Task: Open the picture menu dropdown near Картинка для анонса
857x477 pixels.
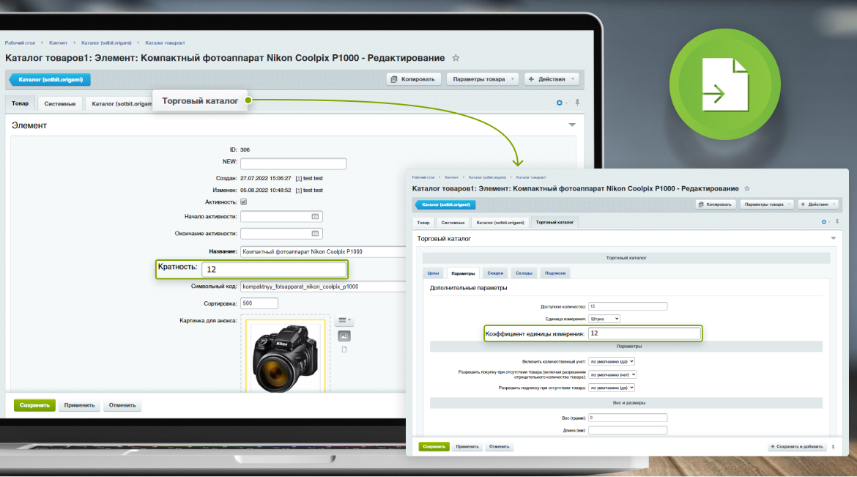Action: click(344, 320)
